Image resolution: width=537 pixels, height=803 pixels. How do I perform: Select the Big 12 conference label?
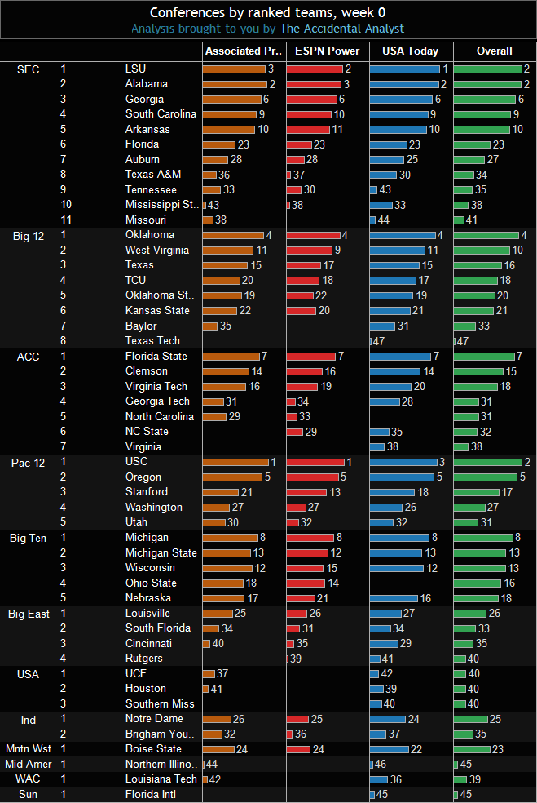(x=29, y=236)
